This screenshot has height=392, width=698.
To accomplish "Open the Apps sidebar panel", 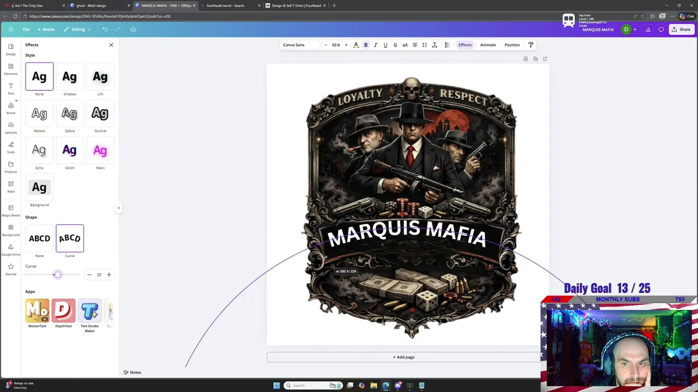I will pos(11,186).
